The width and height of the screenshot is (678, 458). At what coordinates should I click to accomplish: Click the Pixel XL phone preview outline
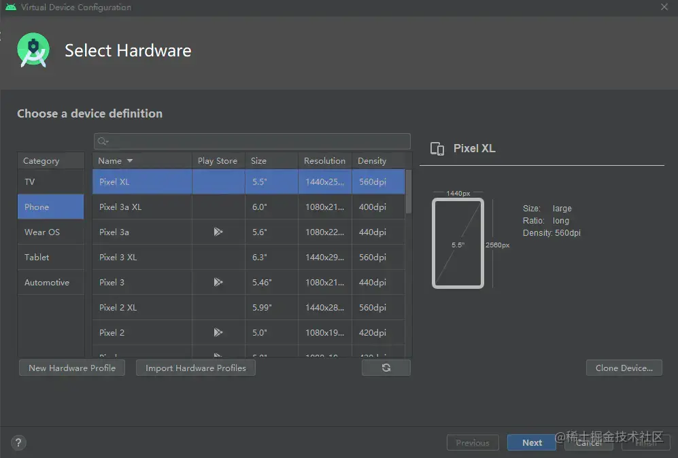click(458, 243)
